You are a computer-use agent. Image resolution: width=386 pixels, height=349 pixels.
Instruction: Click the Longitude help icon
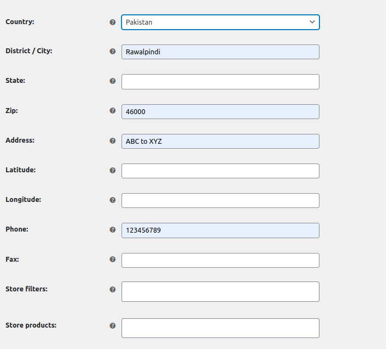[x=113, y=200]
